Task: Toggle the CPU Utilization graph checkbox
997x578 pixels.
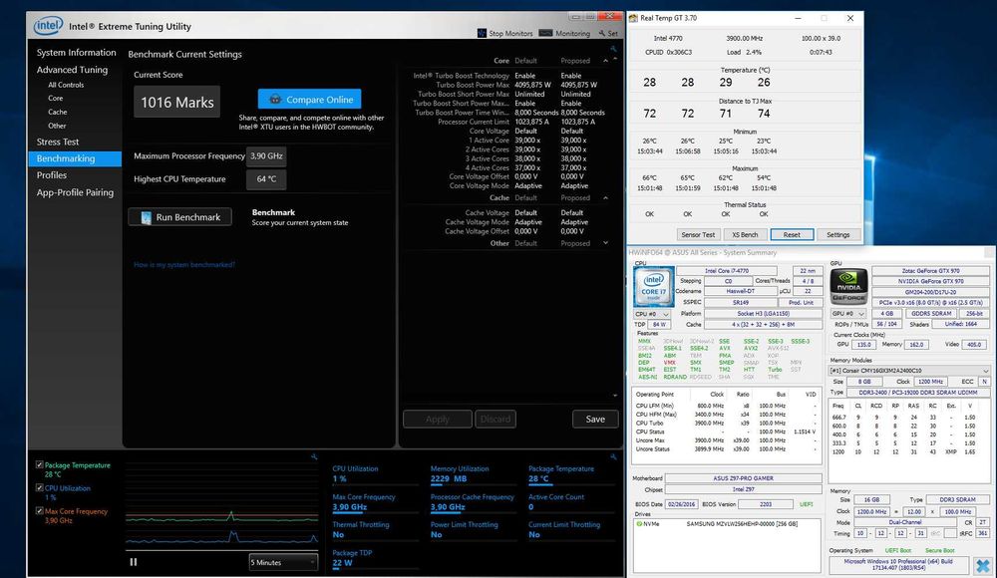Action: click(x=40, y=487)
